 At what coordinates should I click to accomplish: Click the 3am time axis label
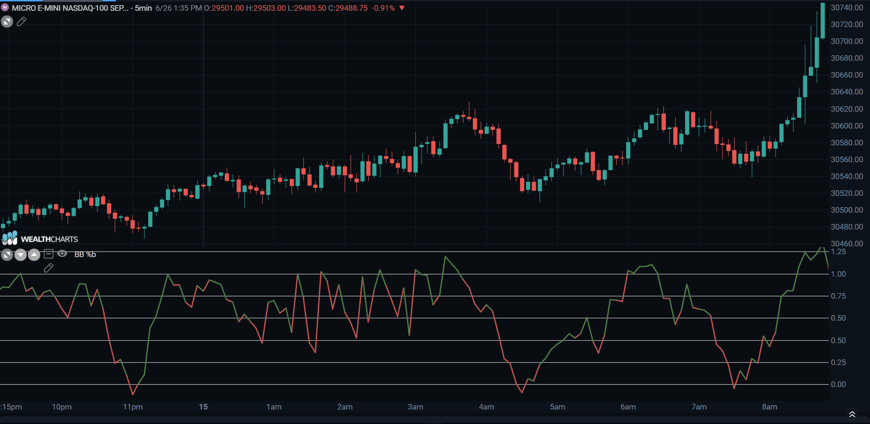click(415, 407)
